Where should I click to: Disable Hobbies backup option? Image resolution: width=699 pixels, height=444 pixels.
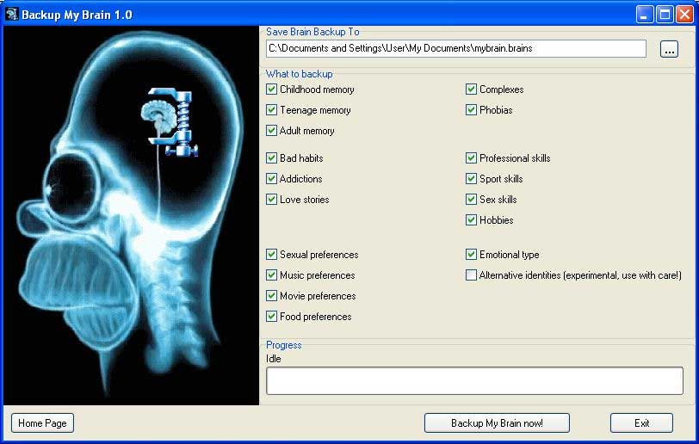click(471, 219)
